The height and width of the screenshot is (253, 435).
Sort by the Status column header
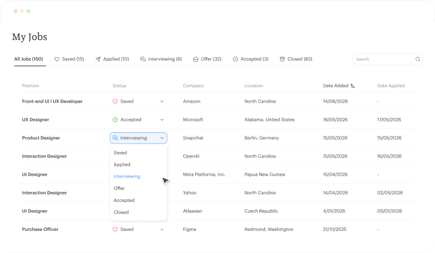[119, 86]
